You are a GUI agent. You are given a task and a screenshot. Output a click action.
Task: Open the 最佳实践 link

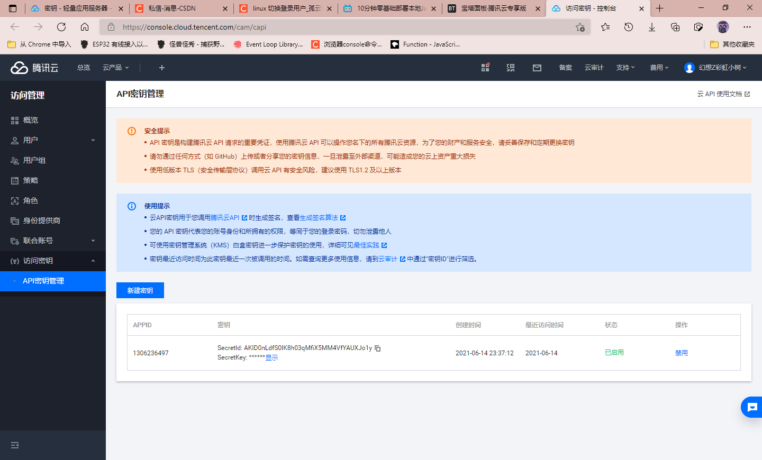[x=370, y=245]
